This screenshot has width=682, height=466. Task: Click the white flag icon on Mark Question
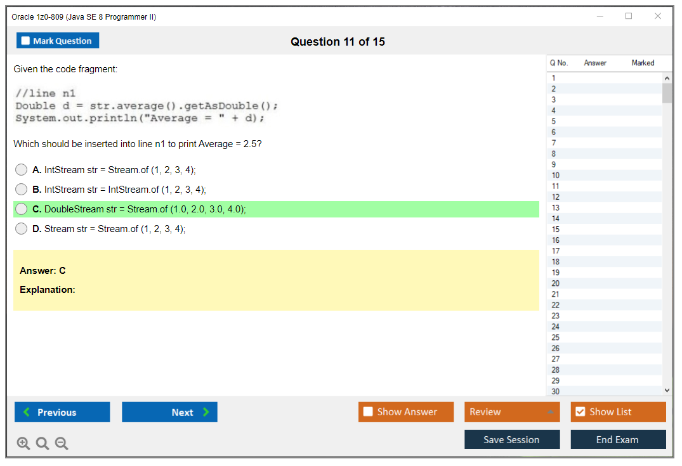coord(24,40)
